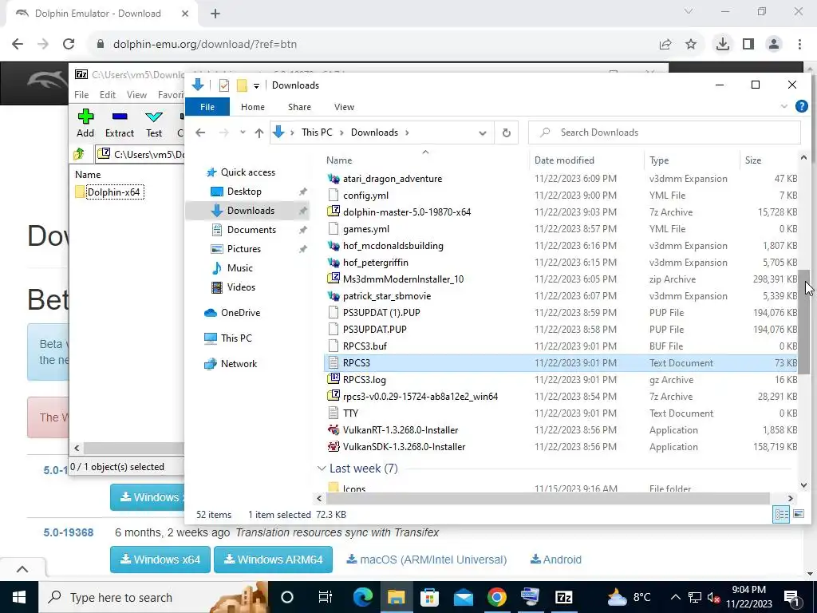Open the Home ribbon tab
Viewport: 817px width, 613px height.
coord(253,107)
